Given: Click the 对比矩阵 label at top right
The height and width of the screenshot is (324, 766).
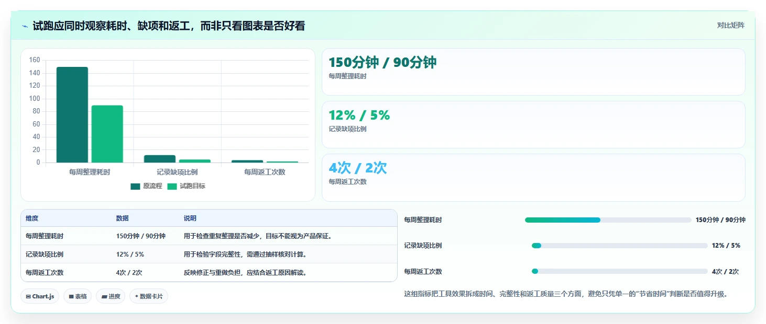Looking at the screenshot, I should (730, 25).
